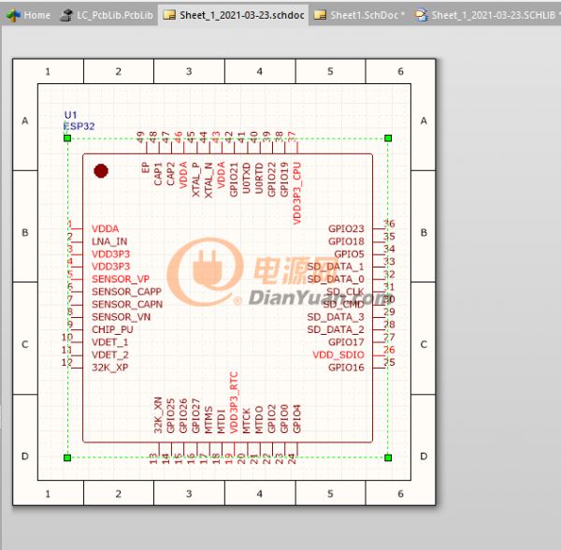Click the SCHLIB library tab icon
561x550 pixels.
pyautogui.click(x=421, y=15)
